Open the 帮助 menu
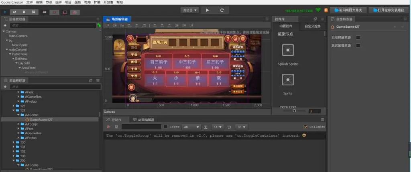This screenshot has height=172, width=411. (x=119, y=2)
